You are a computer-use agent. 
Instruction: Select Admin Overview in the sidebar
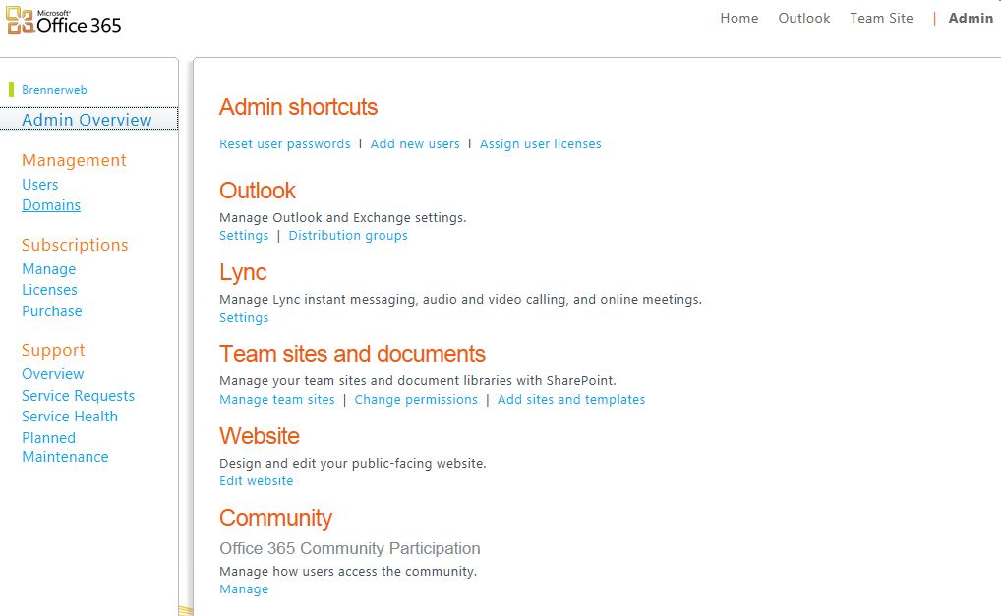pyautogui.click(x=87, y=119)
